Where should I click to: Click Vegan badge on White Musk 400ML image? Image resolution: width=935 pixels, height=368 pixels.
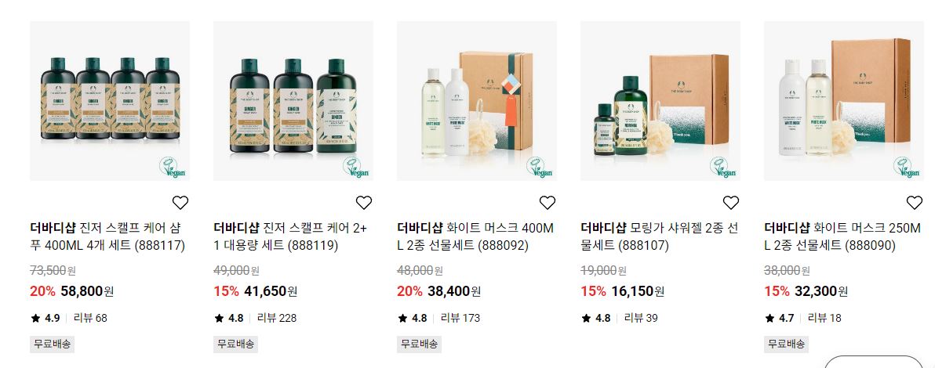(540, 168)
